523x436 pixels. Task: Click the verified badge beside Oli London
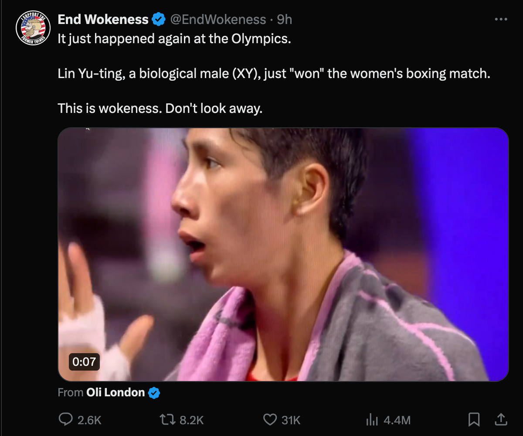pyautogui.click(x=154, y=393)
